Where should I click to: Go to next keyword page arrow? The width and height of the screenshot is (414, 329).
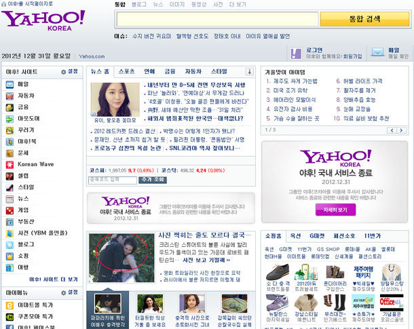[x=402, y=130]
